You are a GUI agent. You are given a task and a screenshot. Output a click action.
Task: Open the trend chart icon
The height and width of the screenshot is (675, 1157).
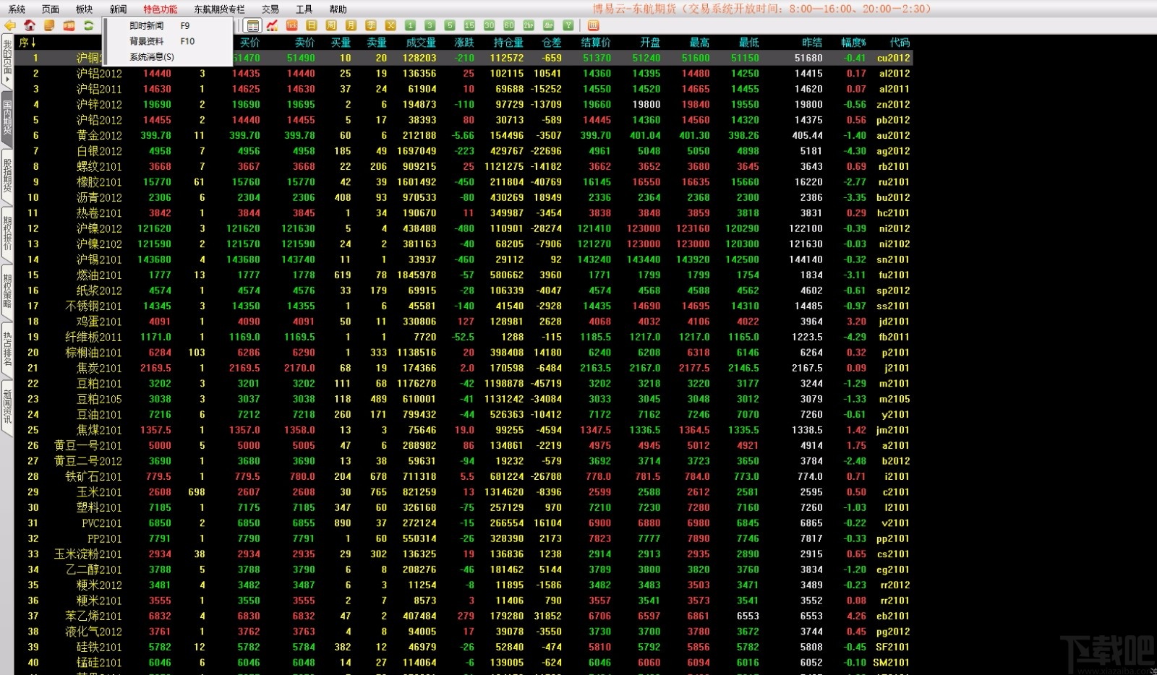click(272, 25)
